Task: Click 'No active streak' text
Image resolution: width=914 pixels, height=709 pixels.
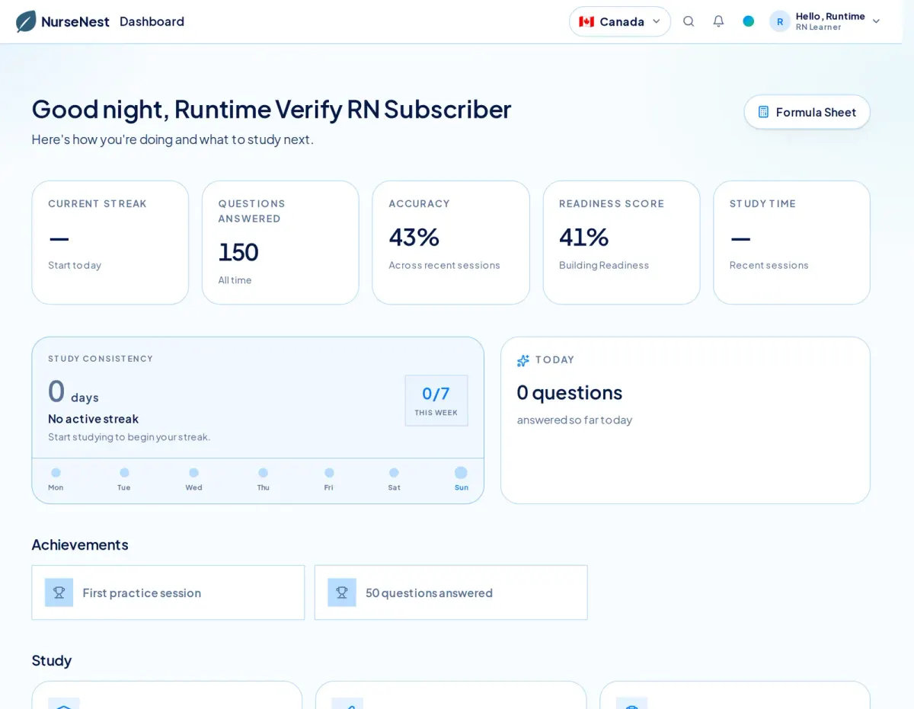Action: (x=93, y=419)
